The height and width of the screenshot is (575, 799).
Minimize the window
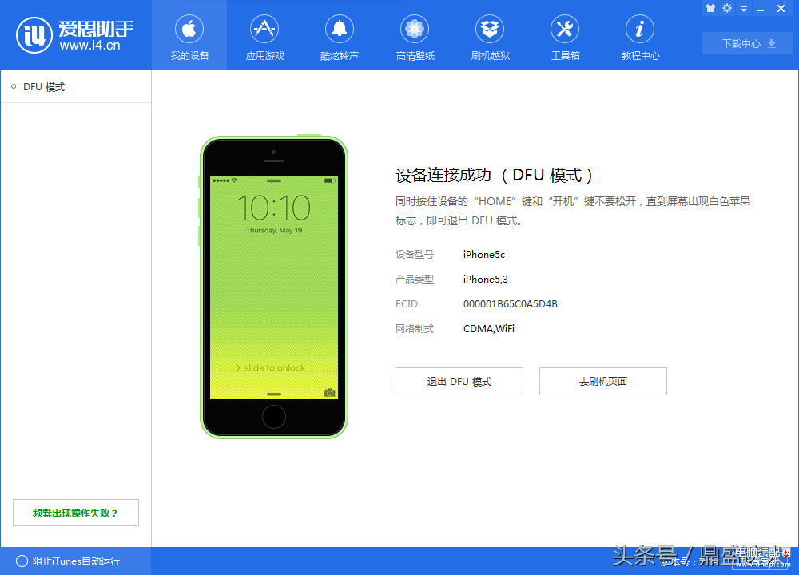761,9
